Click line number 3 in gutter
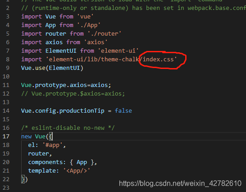This screenshot has height=192, width=246. coord(8,17)
